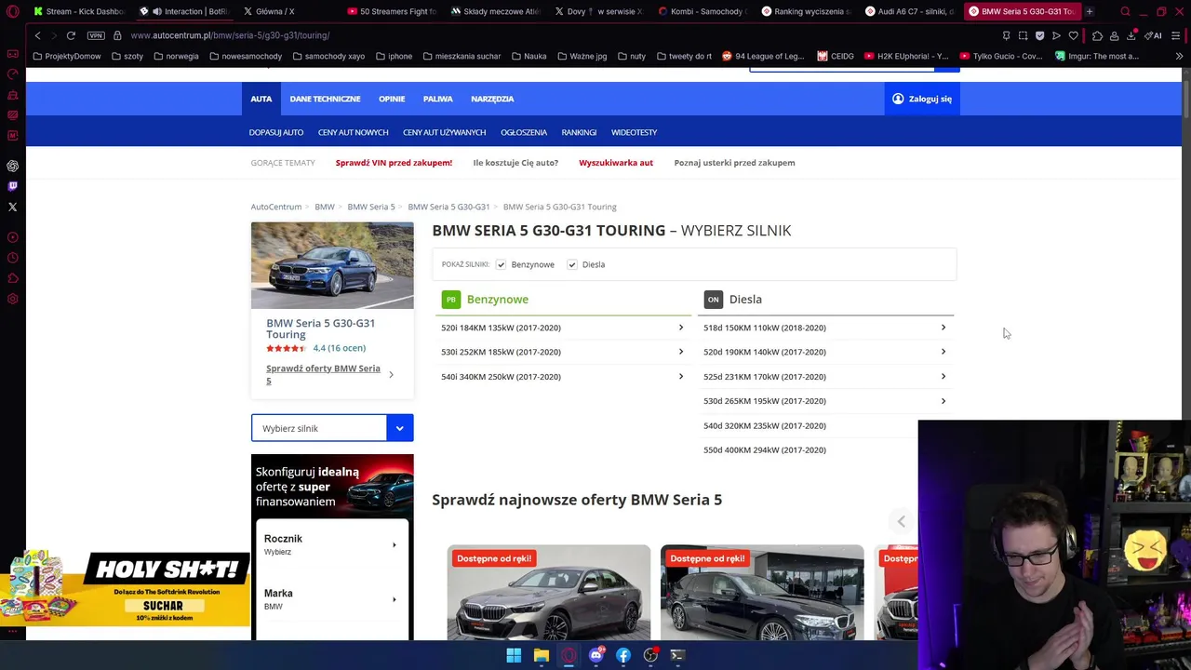Open the NARZĘDZIA menu tab
This screenshot has height=670, width=1191.
coord(492,99)
